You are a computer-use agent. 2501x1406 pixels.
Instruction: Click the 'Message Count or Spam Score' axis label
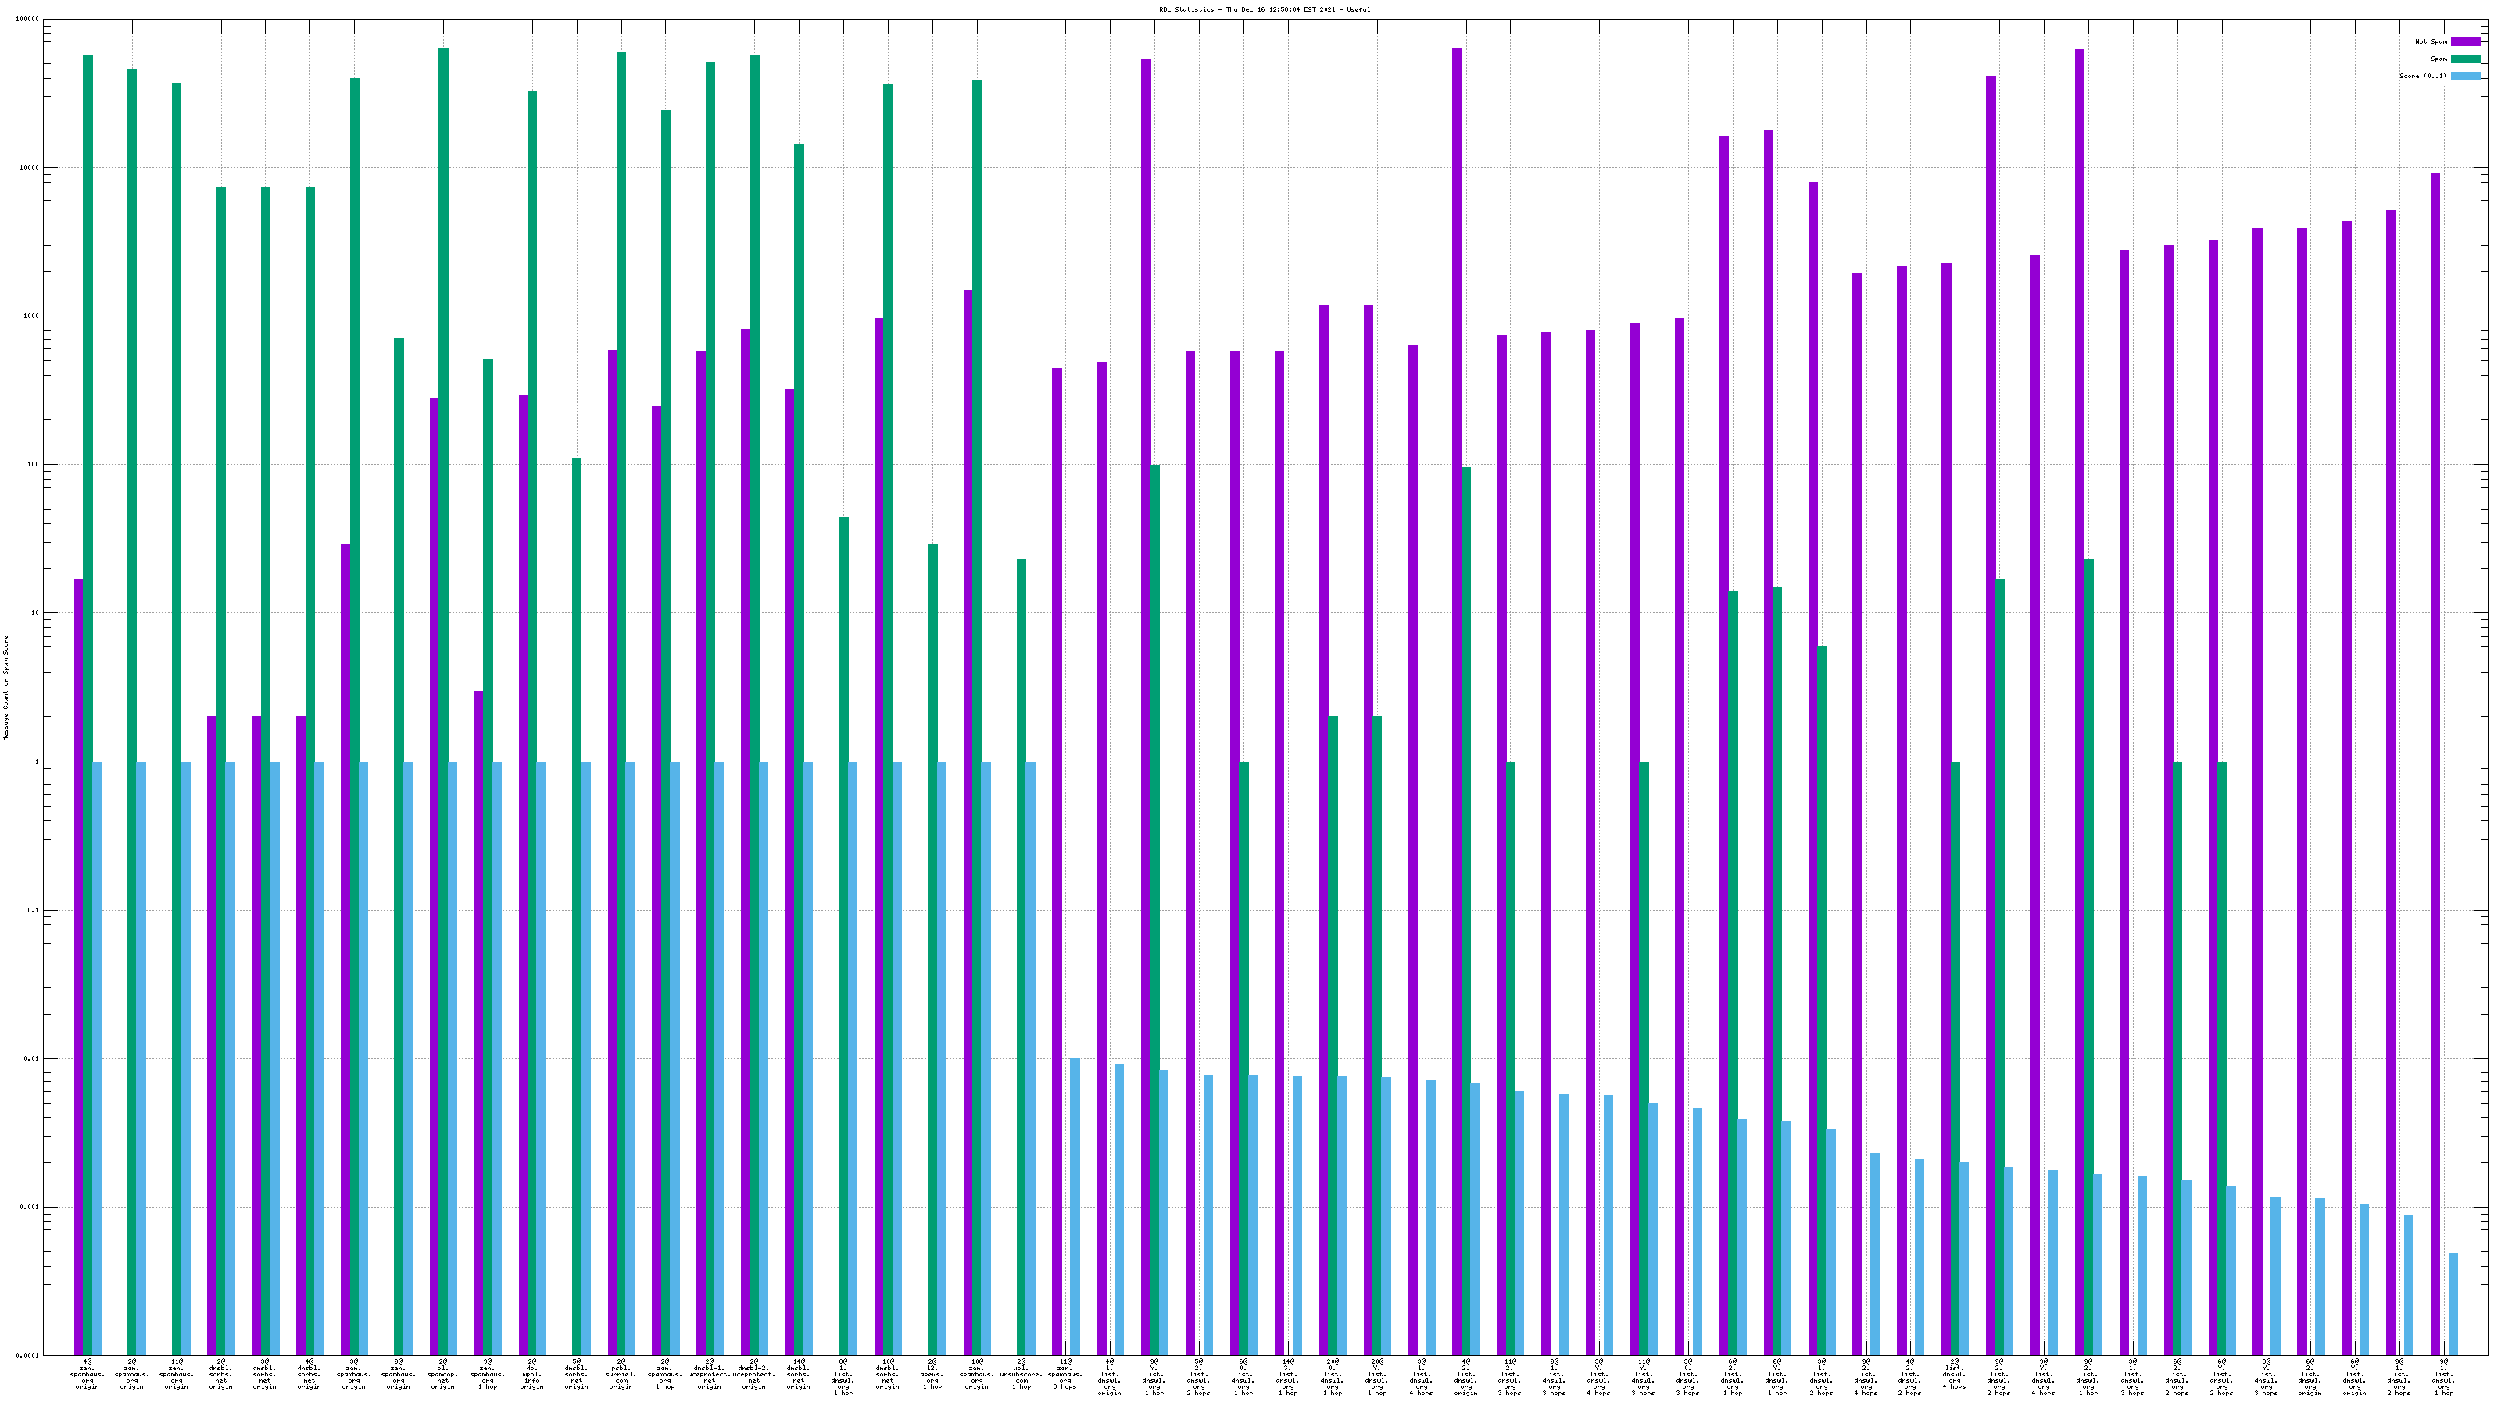(x=5, y=688)
